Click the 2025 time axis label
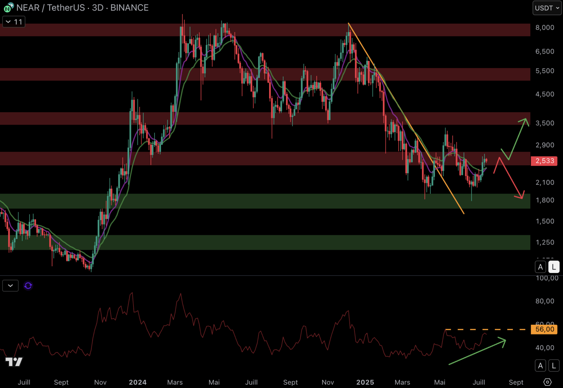The image size is (563, 388). tap(365, 382)
